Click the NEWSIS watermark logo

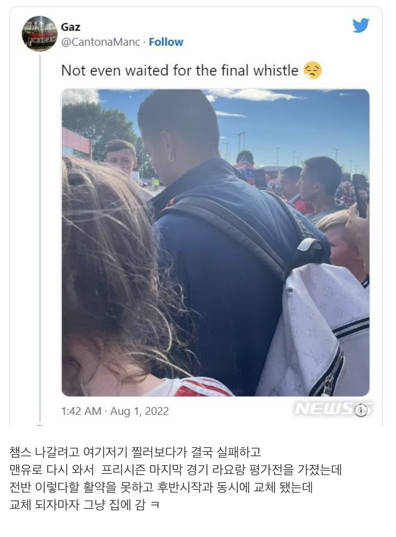pyautogui.click(x=332, y=409)
